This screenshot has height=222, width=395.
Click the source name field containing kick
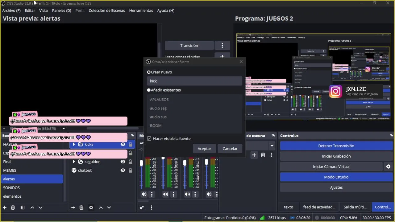(x=194, y=81)
